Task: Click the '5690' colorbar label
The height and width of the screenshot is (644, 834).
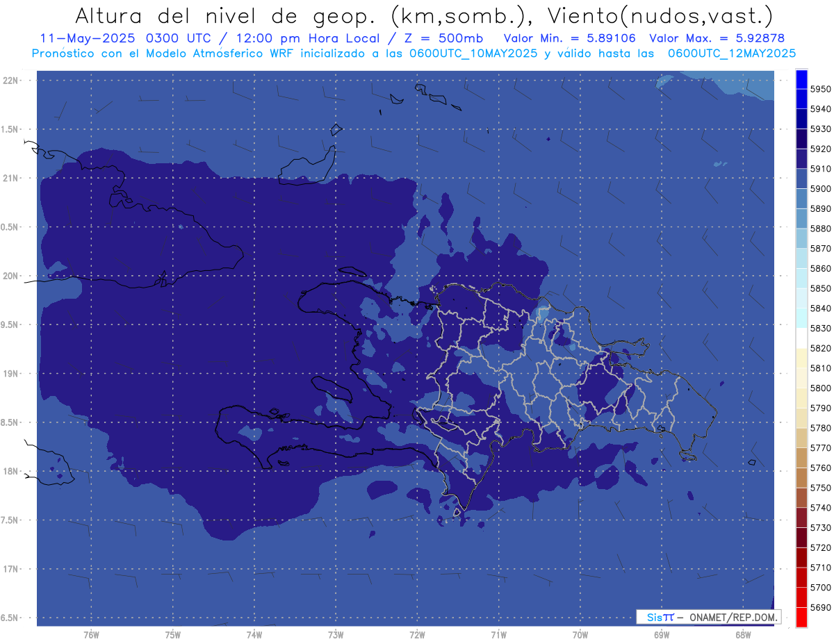Action: 820,607
